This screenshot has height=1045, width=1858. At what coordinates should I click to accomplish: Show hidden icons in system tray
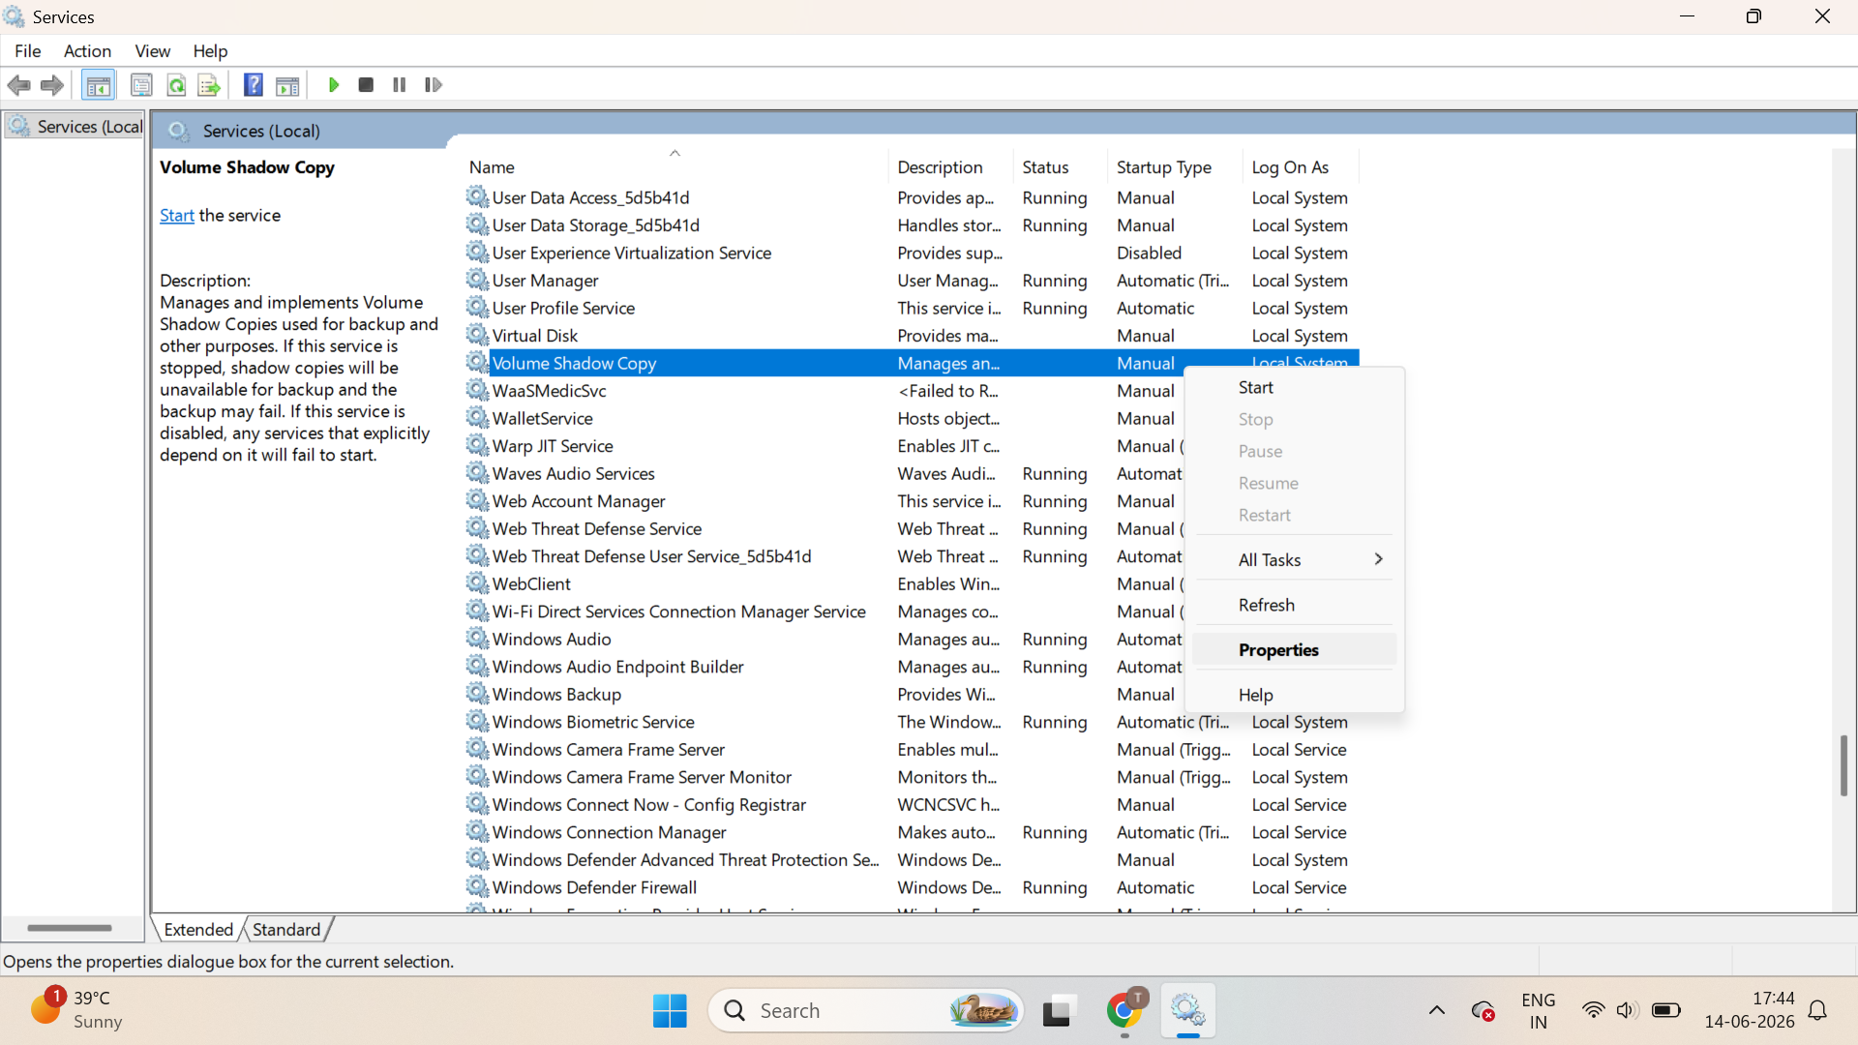click(x=1437, y=1010)
